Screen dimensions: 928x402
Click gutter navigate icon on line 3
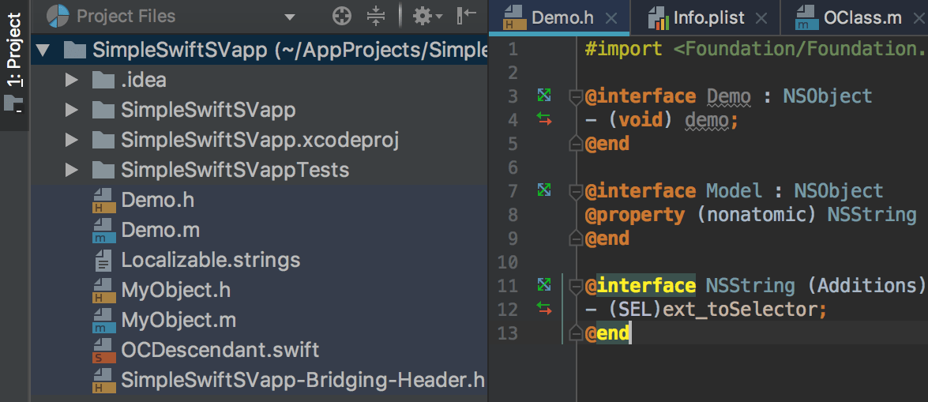[x=543, y=95]
